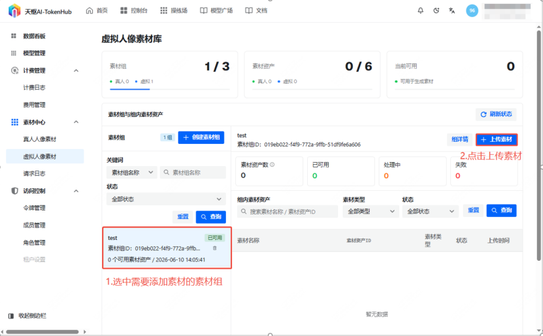Click 查询 in the asset filter row
Screen dimensions: 543x336
[501, 210]
